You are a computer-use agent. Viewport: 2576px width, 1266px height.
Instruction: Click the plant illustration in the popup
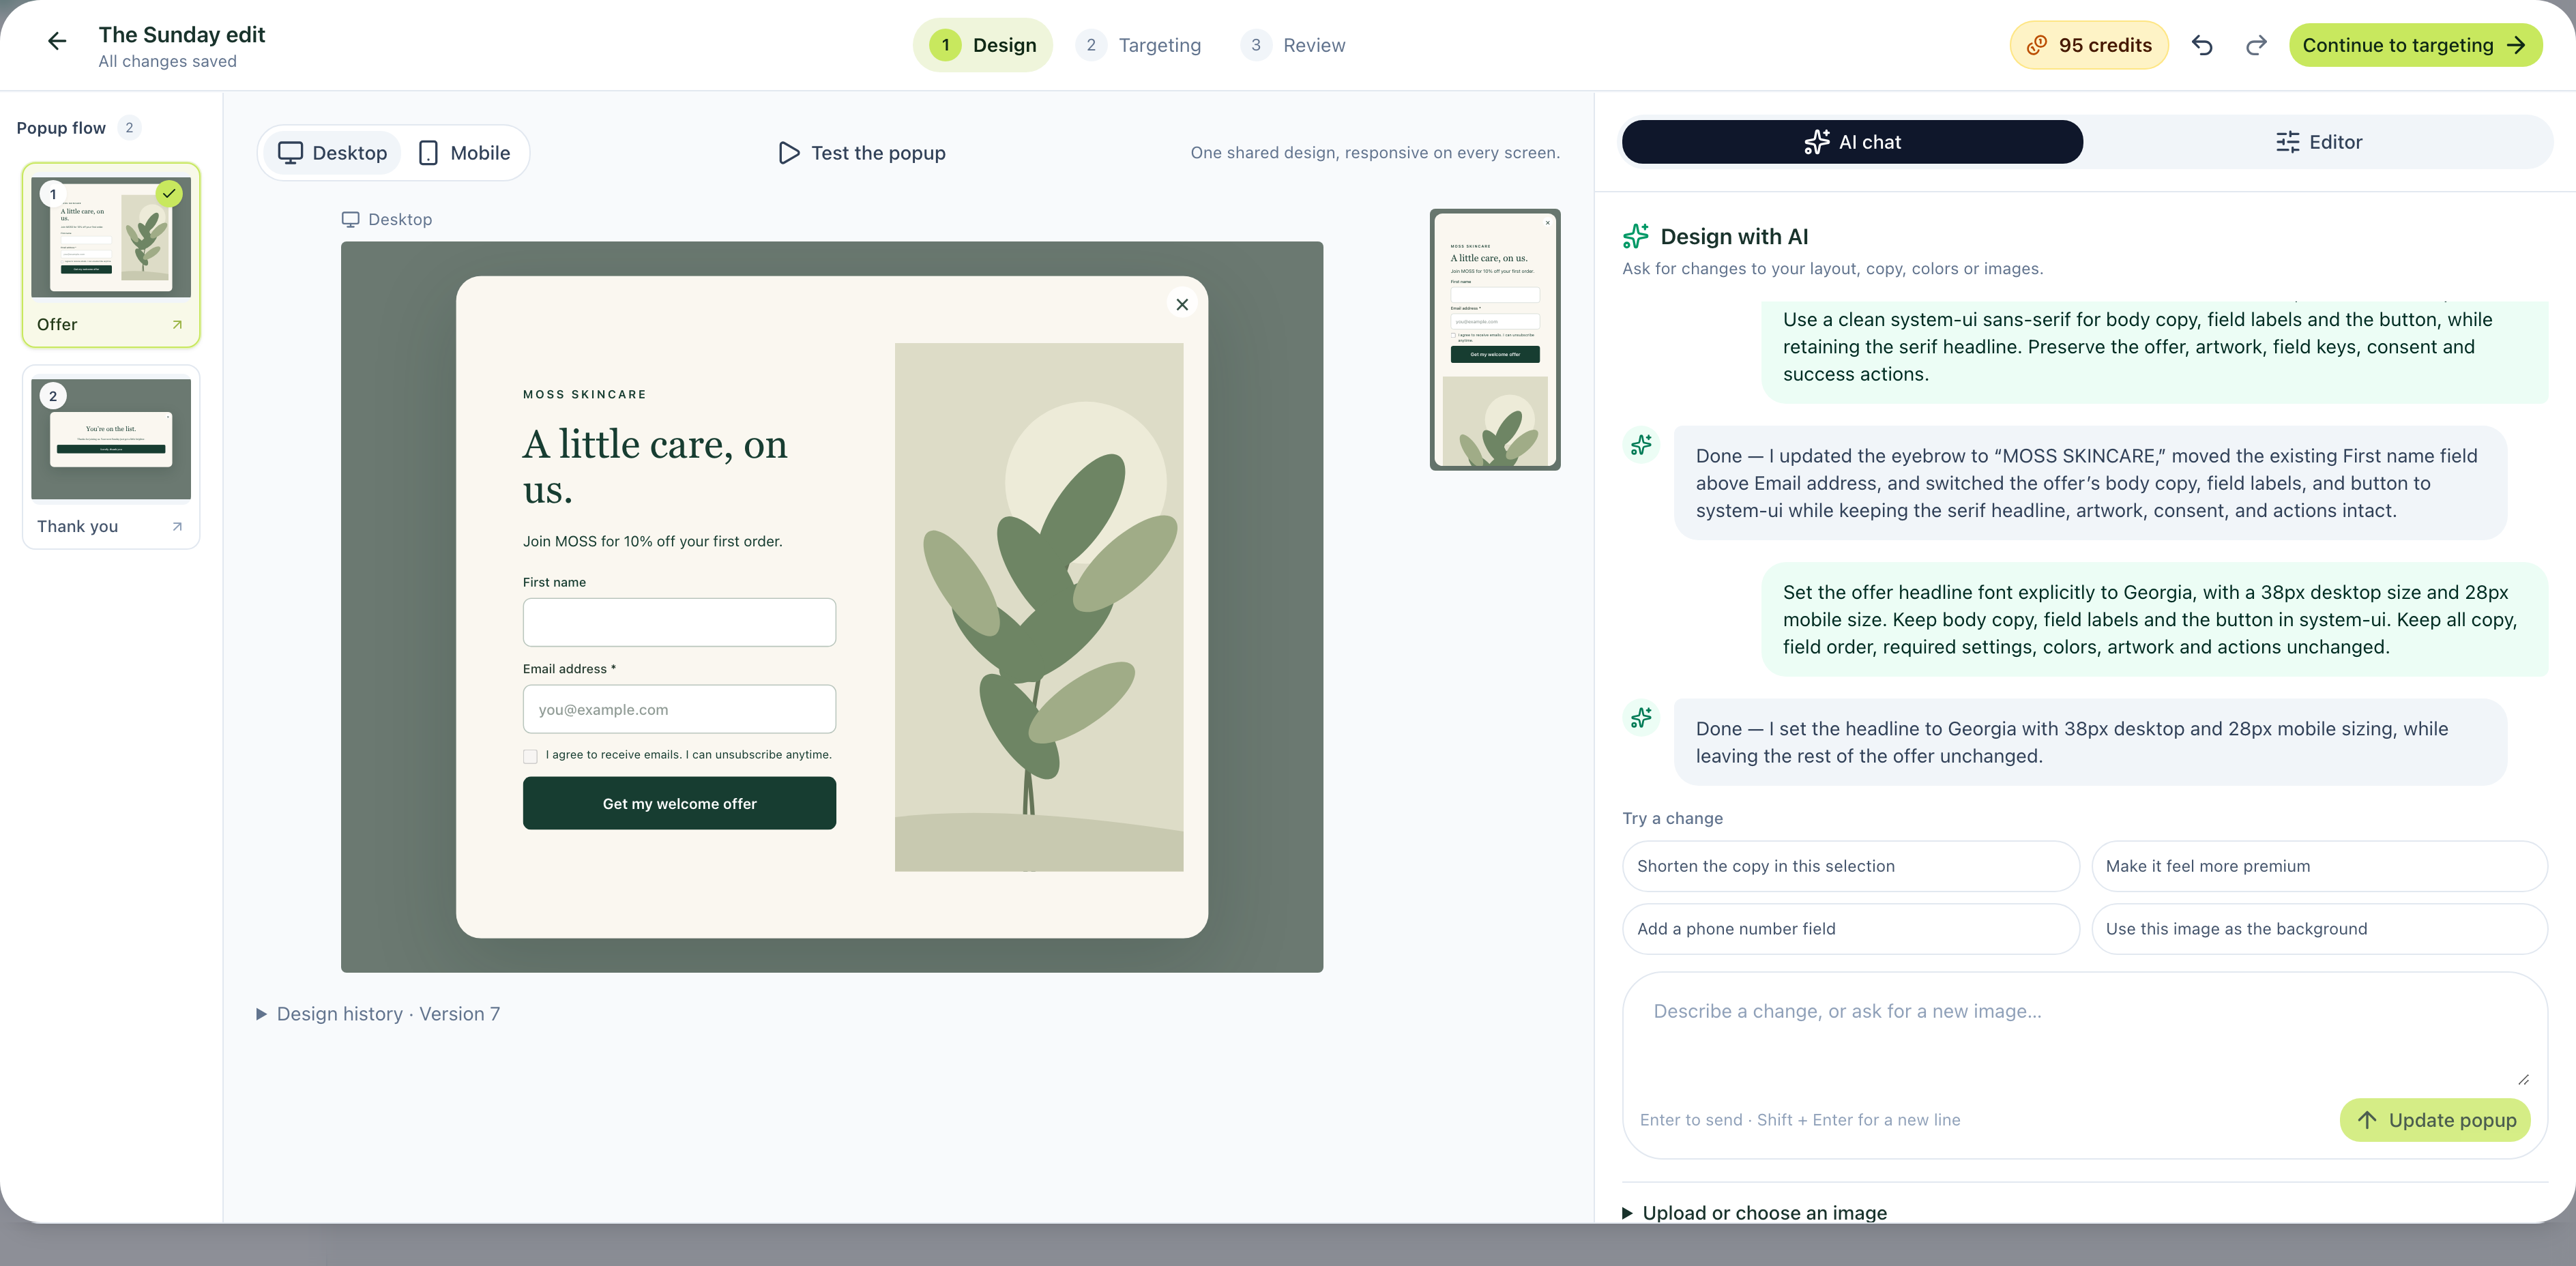[x=1039, y=607]
